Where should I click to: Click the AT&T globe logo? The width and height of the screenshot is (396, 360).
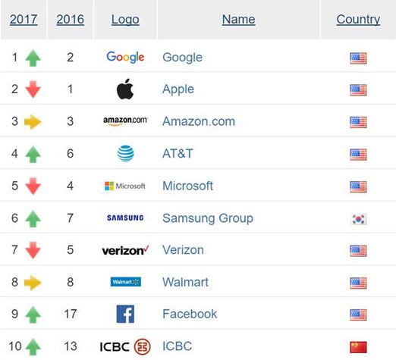(x=125, y=153)
